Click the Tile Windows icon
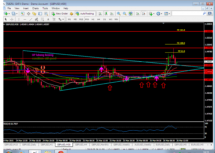Screen dimensions: 215x153 click(x=130, y=13)
